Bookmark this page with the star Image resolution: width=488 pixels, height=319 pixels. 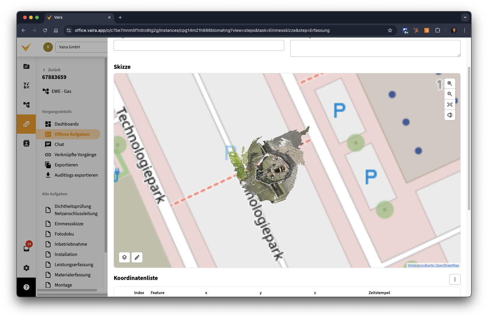pos(390,30)
